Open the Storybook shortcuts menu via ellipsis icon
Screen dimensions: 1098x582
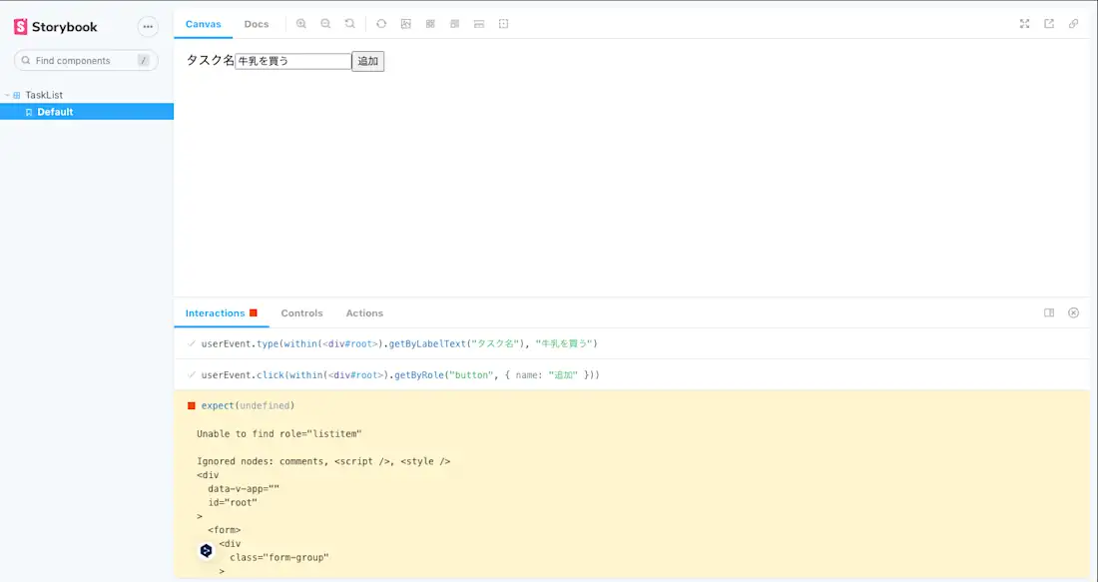(148, 26)
